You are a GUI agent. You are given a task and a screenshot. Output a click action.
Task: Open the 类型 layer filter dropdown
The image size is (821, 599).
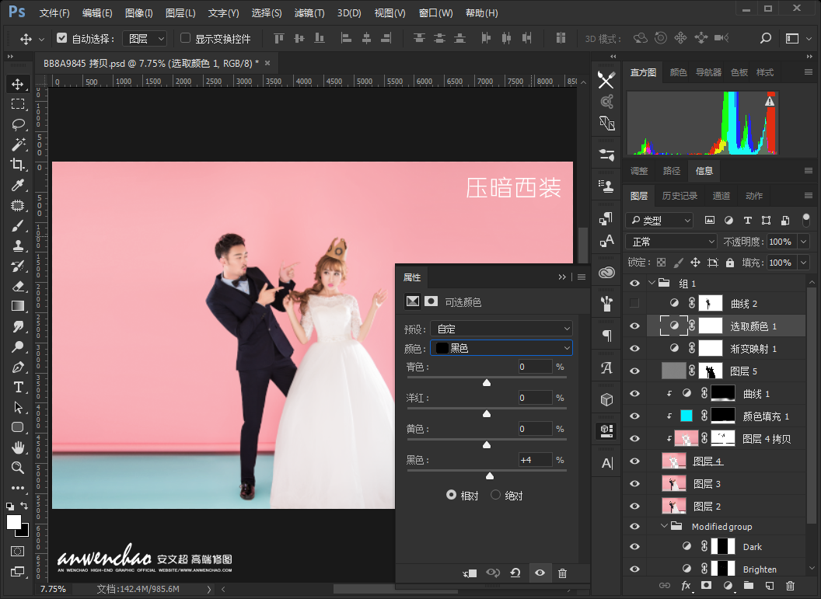[660, 220]
